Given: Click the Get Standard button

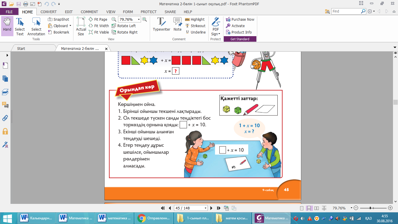Looking at the screenshot, I should click(x=240, y=39).
